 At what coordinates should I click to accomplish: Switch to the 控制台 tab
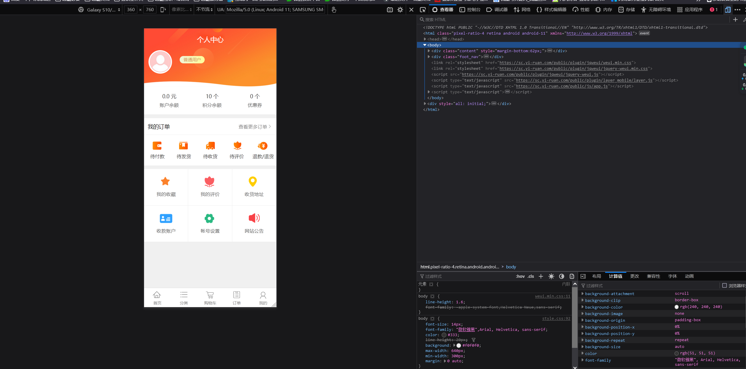pos(470,10)
